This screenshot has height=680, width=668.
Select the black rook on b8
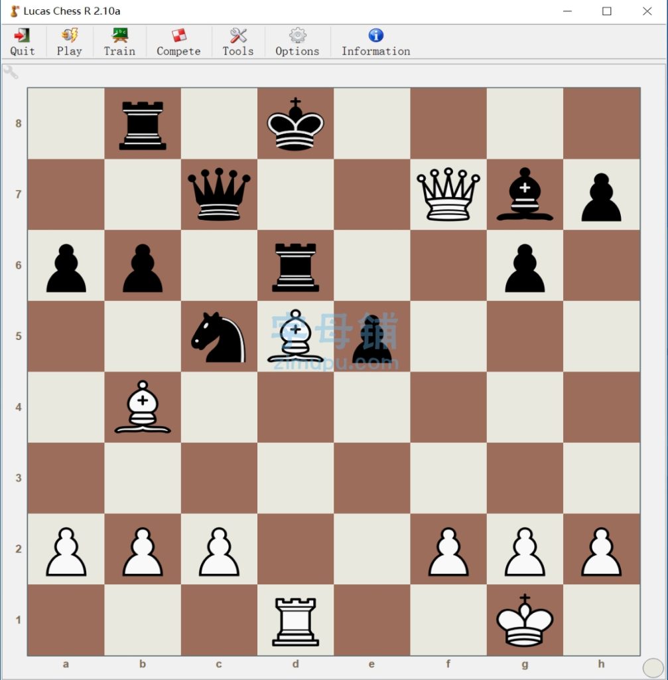coord(143,125)
